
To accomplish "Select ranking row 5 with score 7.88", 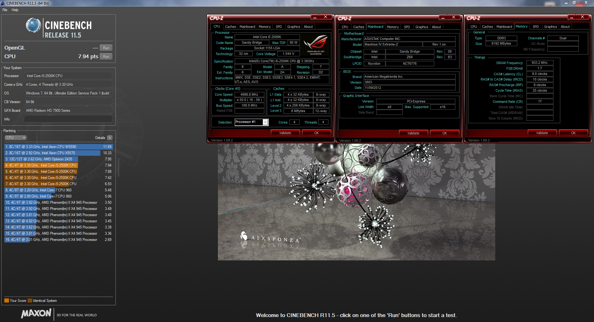I will click(x=59, y=172).
